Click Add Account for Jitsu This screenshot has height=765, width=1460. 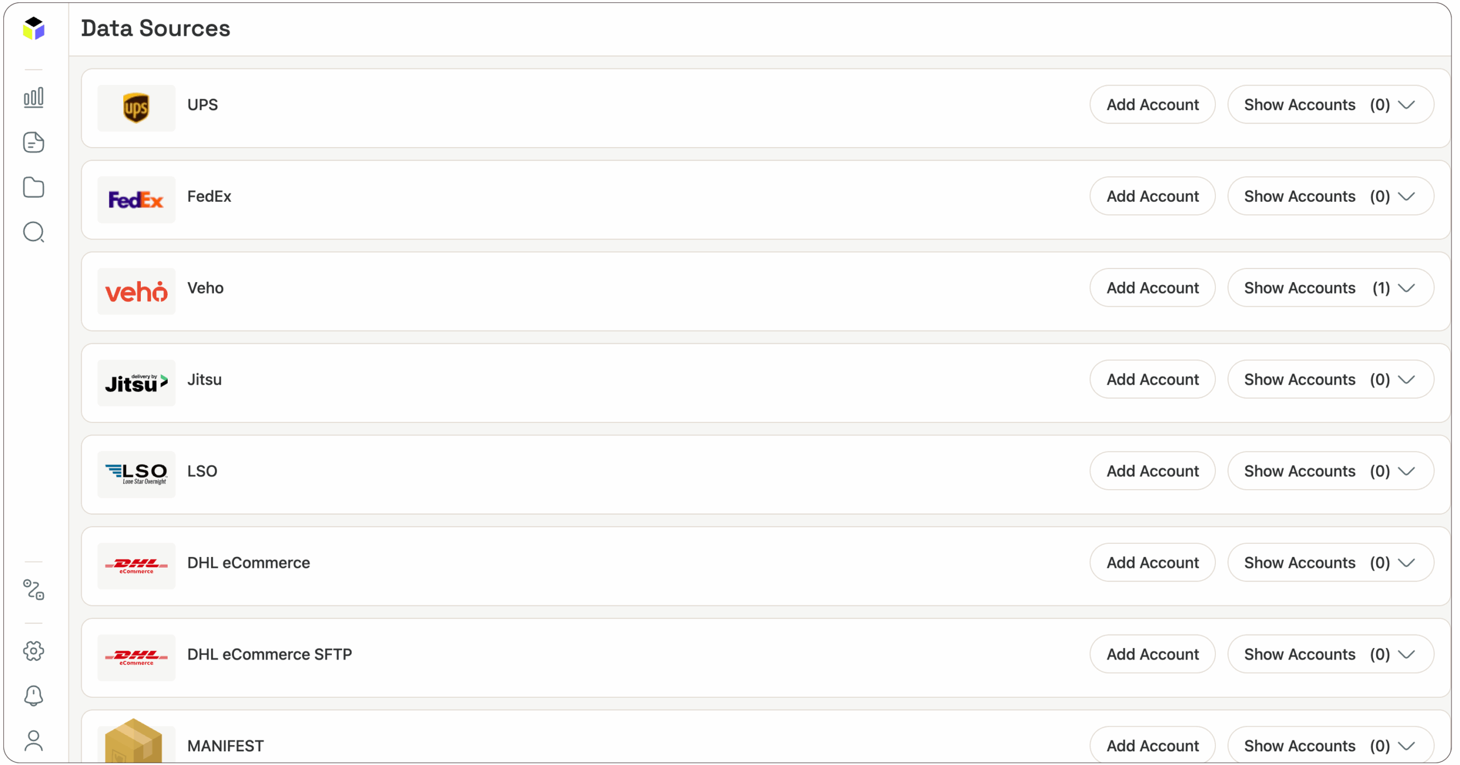(x=1152, y=380)
